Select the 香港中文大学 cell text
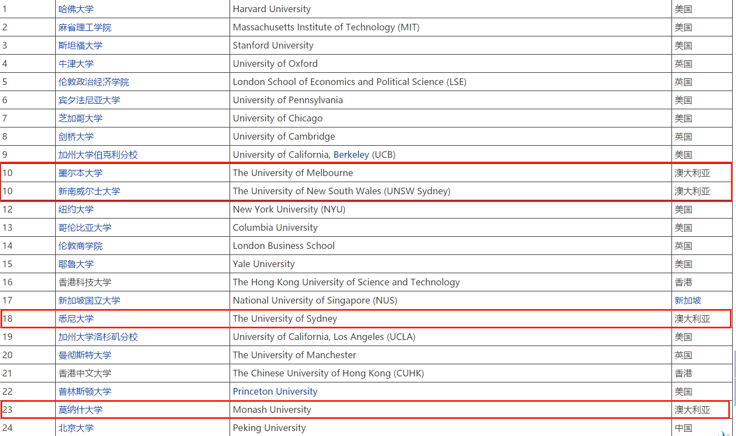The width and height of the screenshot is (736, 436). 85,373
